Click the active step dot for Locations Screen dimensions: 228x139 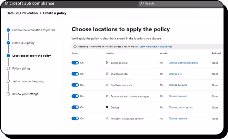point(8,56)
